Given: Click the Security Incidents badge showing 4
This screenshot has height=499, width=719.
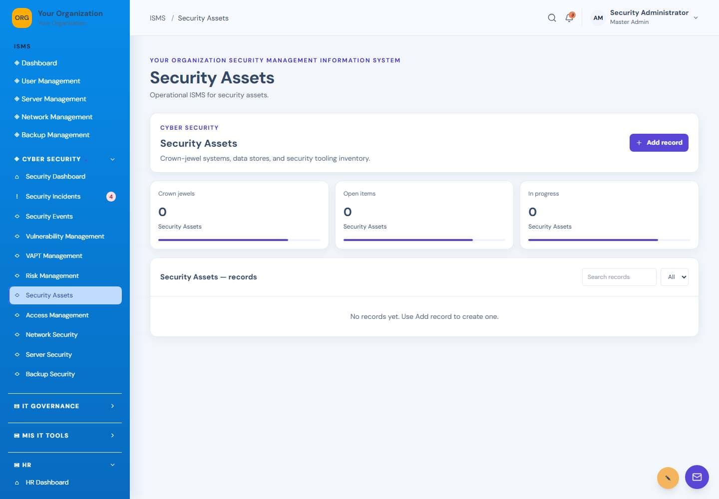Looking at the screenshot, I should click(x=111, y=197).
